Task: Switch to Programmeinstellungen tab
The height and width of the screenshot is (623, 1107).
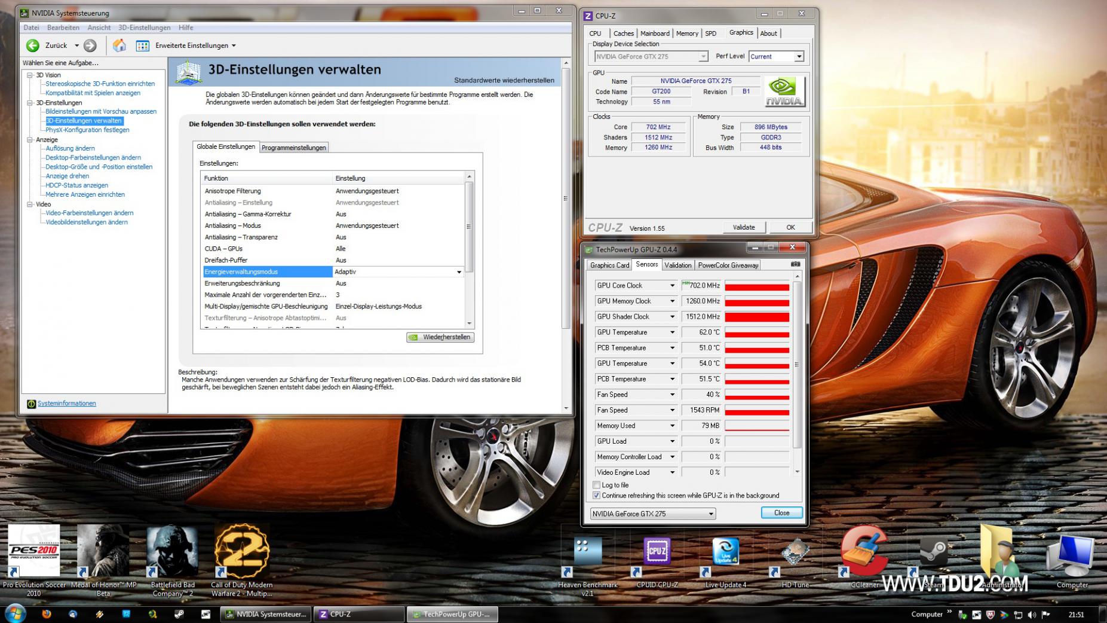Action: pyautogui.click(x=294, y=148)
